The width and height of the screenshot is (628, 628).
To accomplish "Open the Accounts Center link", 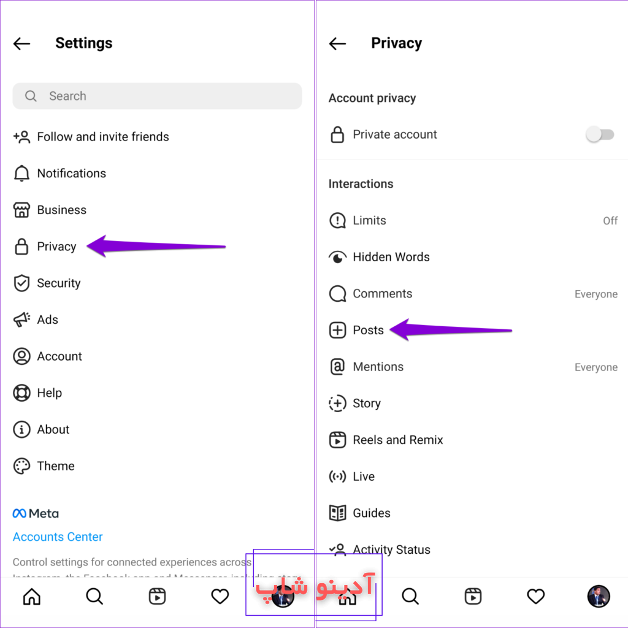I will tap(58, 537).
